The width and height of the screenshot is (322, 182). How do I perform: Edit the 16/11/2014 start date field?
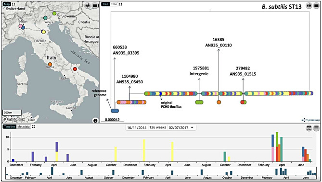(x=137, y=127)
